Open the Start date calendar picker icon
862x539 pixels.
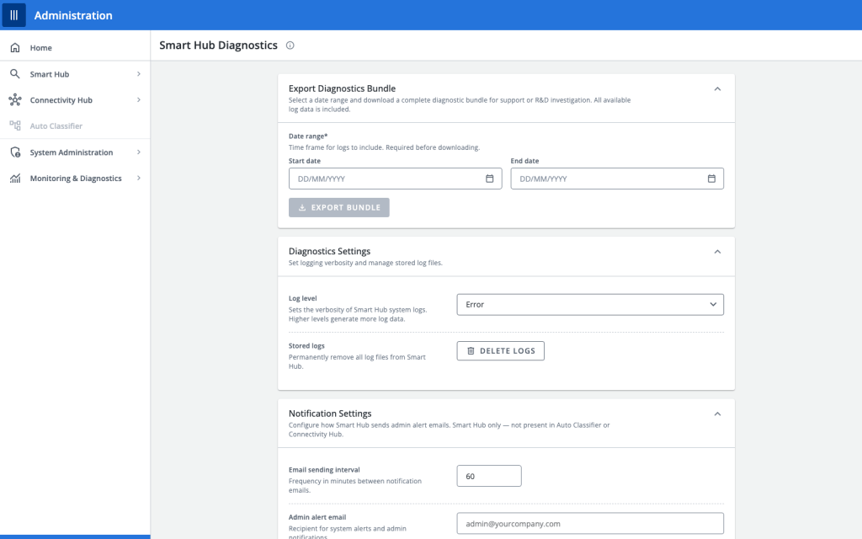tap(489, 179)
